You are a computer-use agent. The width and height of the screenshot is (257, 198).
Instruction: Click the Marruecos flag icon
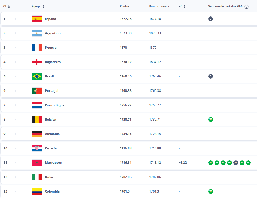coord(37,163)
